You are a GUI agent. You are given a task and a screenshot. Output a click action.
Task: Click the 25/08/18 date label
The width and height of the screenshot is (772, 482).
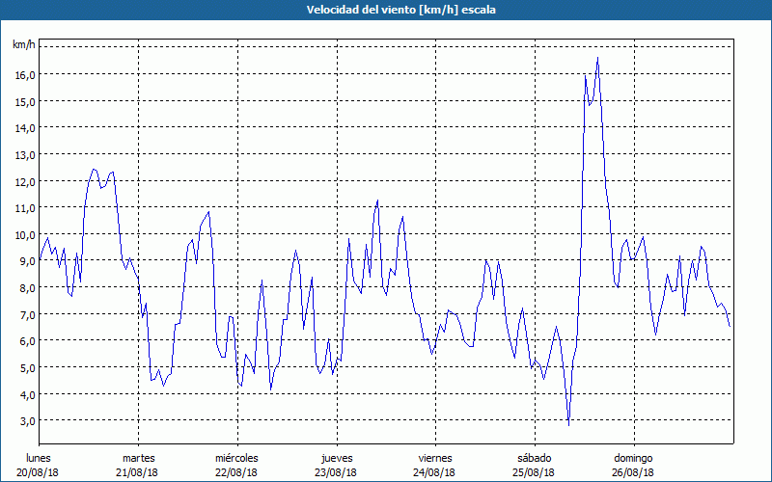click(x=534, y=472)
